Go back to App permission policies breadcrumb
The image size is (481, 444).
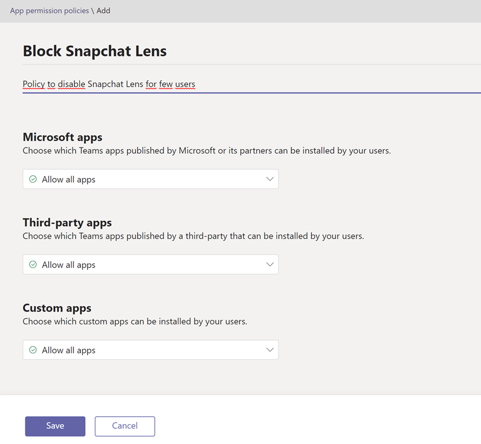pyautogui.click(x=49, y=10)
